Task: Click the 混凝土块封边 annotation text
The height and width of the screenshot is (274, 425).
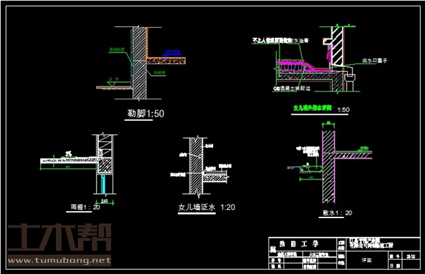Action: tap(292, 88)
